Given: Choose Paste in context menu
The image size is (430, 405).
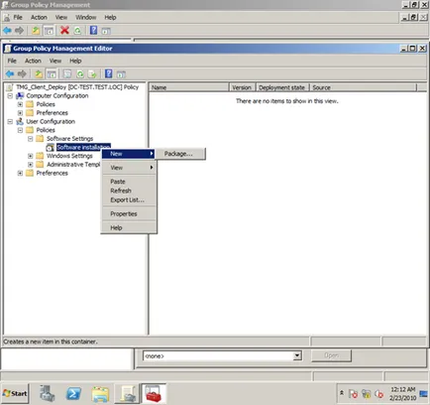Looking at the screenshot, I should pyautogui.click(x=129, y=182).
